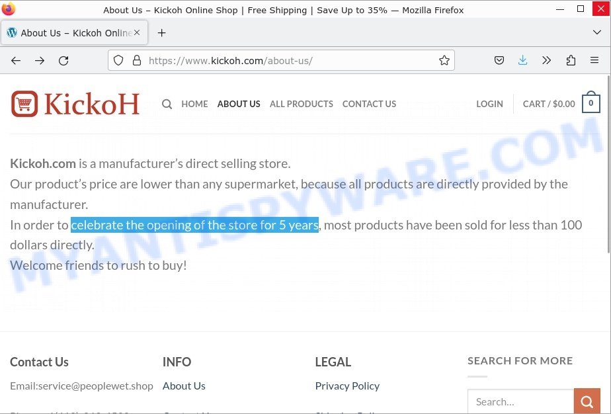The width and height of the screenshot is (611, 414).
Task: Click 'Welcome friends to rush to buy!' text
Action: pos(98,265)
